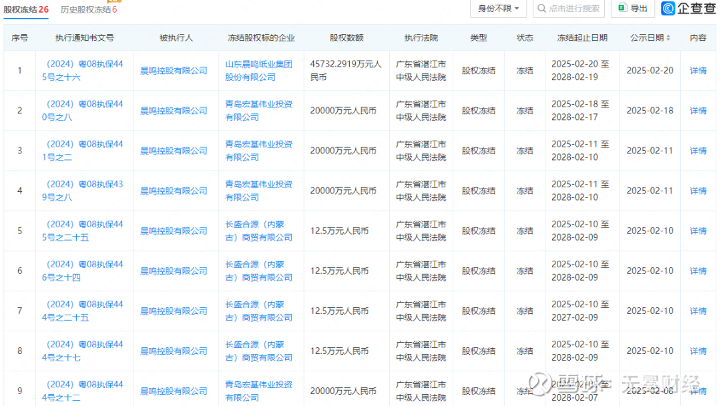721x406 pixels.
Task: Open case (2024)粤08执保444号之十二
Action: point(83,391)
